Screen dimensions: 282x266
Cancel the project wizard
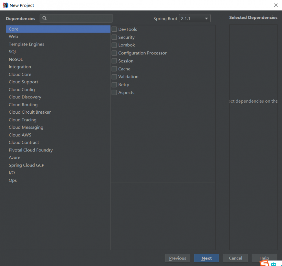click(235, 258)
